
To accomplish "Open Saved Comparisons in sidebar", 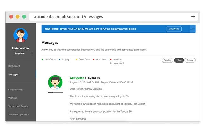I will click(19, 114).
